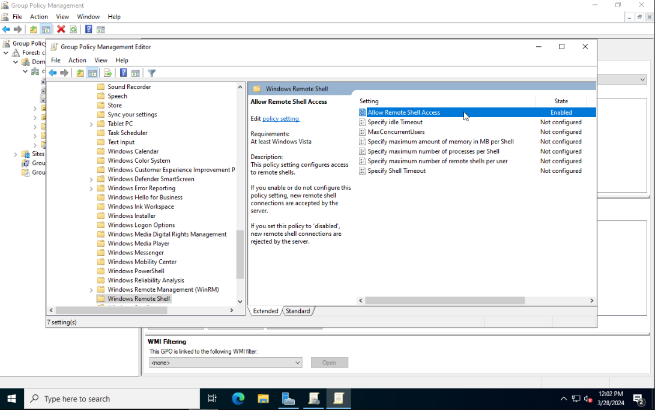
Task: Click Back arrow in Group Policy Management Editor toolbar
Action: tap(53, 73)
